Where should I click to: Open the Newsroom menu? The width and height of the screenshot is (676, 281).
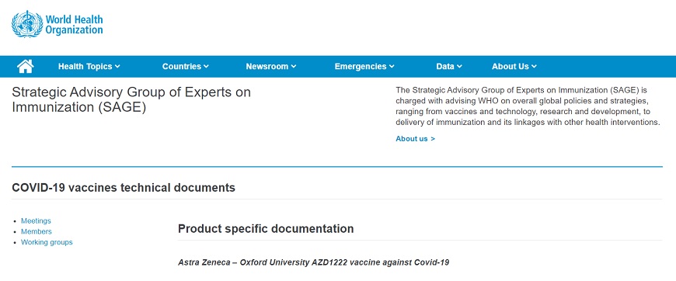(271, 67)
